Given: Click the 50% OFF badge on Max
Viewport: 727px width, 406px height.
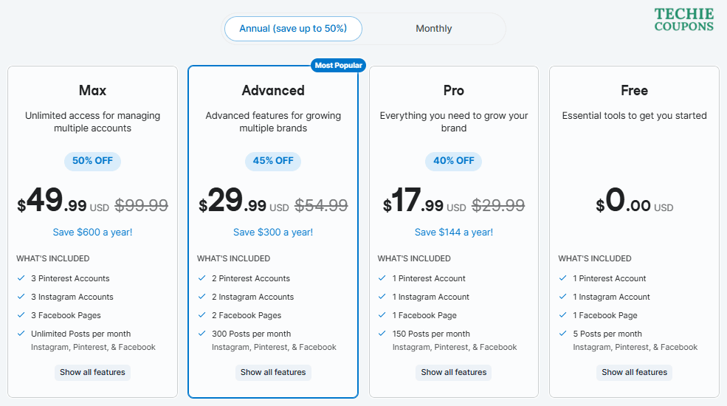Looking at the screenshot, I should tap(92, 161).
